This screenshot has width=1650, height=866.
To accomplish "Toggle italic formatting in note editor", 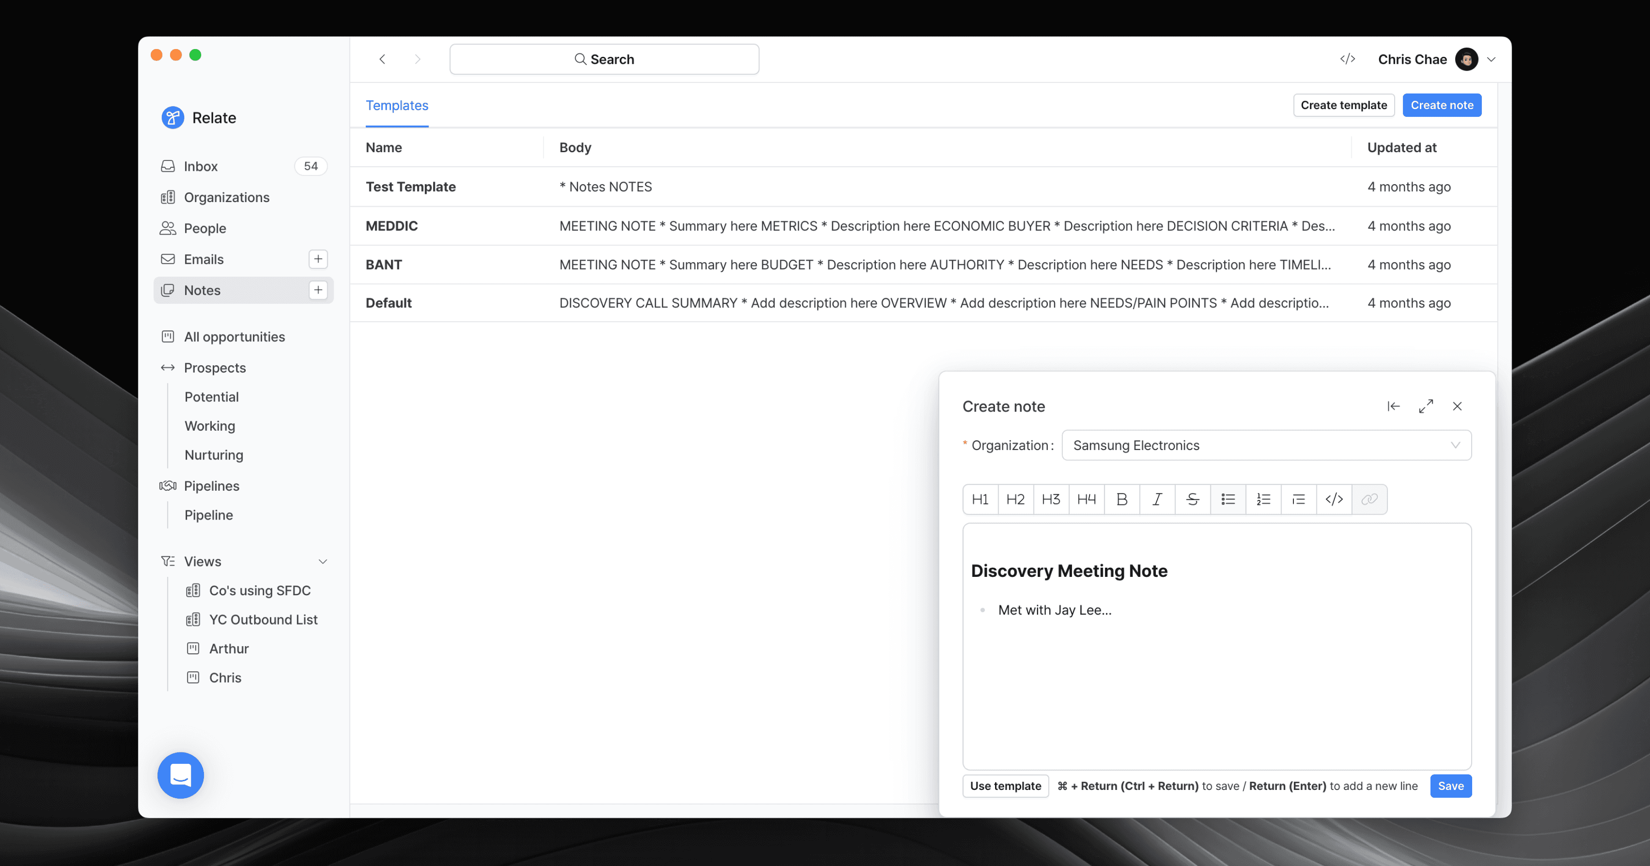I will pos(1157,499).
